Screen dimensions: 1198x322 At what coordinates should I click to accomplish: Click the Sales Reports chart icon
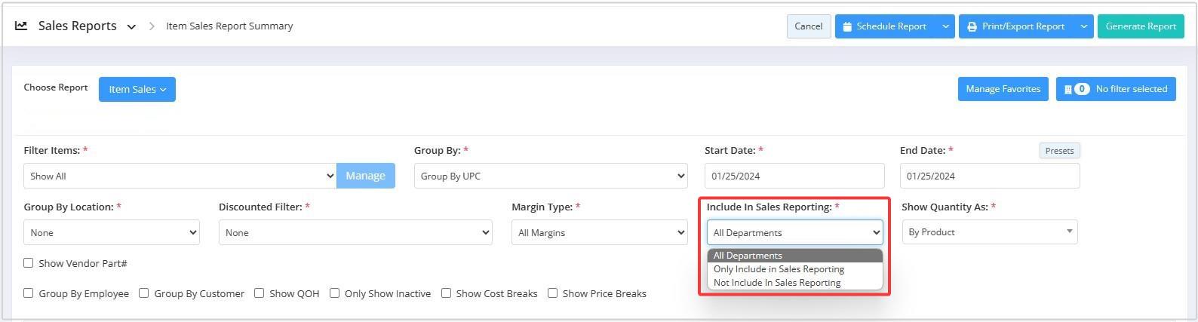(x=21, y=26)
